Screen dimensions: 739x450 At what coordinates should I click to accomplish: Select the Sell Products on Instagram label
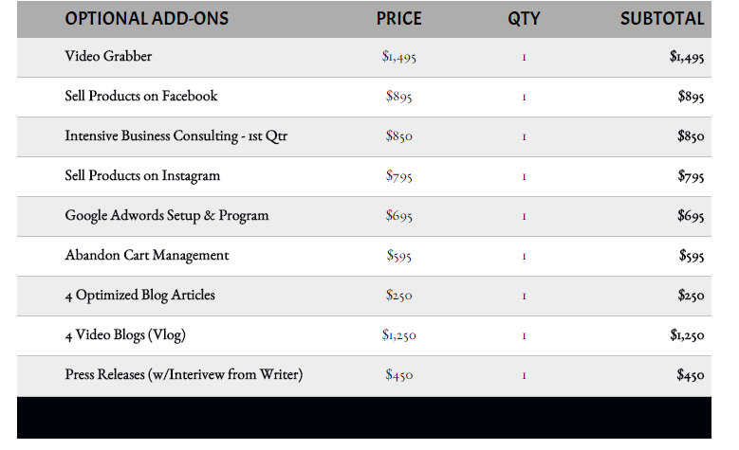[x=142, y=175]
